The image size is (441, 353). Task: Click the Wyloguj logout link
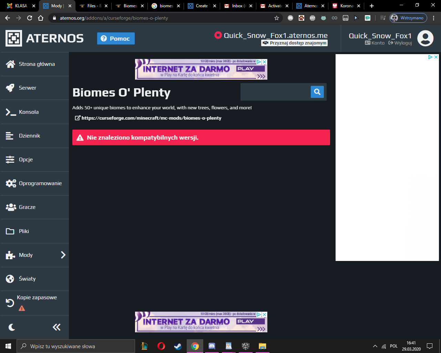400,43
